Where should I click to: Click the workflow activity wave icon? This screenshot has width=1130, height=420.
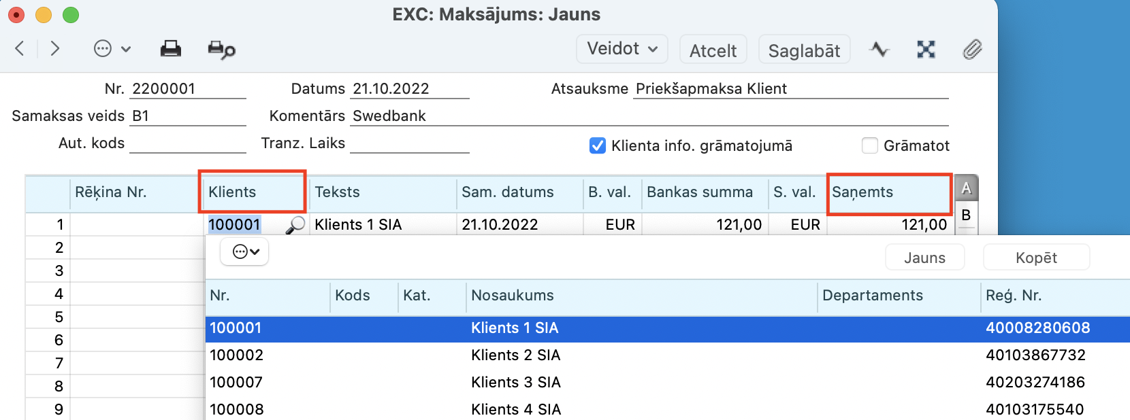[x=879, y=49]
